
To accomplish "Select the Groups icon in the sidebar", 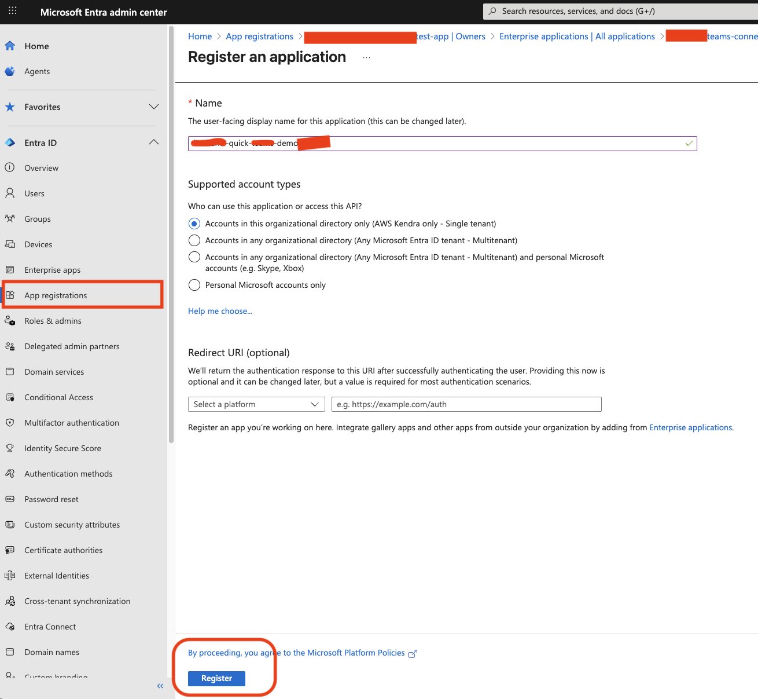I will pyautogui.click(x=10, y=219).
